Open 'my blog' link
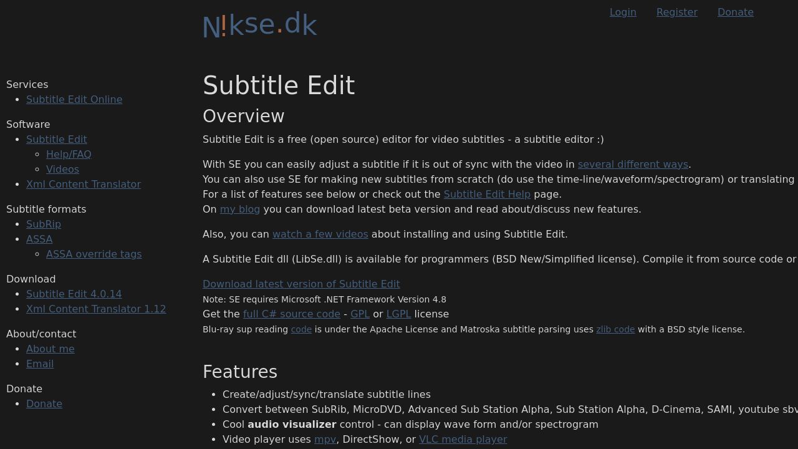The height and width of the screenshot is (449, 798). point(240,209)
